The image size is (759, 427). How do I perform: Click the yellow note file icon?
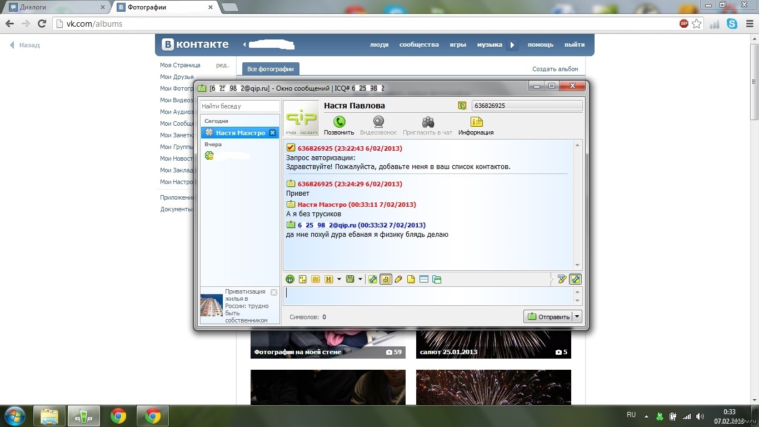[x=411, y=279]
